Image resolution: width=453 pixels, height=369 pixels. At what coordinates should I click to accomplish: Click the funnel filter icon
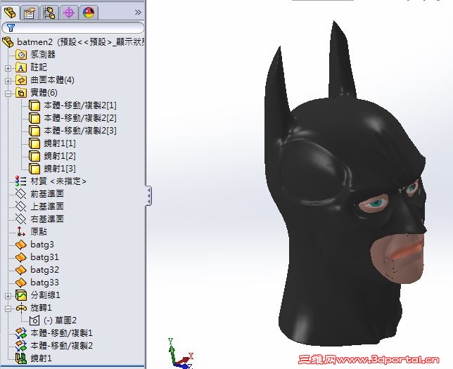coord(11,27)
